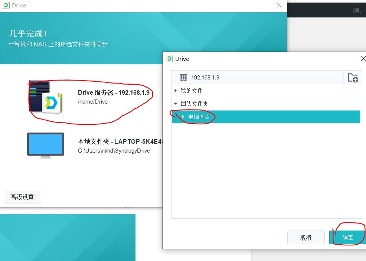Confirm with the 确定 button

point(347,237)
